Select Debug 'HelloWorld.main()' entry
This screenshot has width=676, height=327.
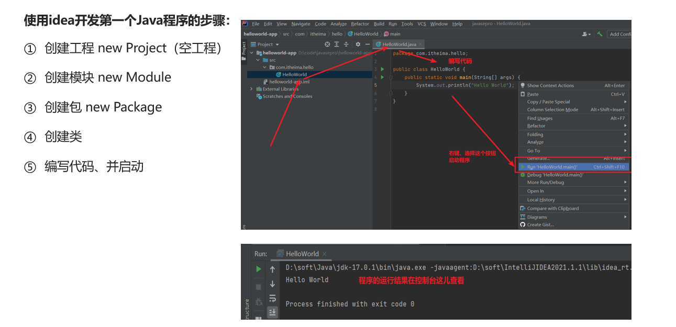[x=573, y=175]
